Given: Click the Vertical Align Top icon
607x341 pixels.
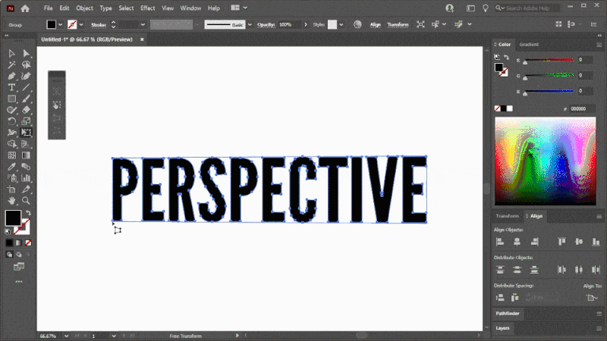Looking at the screenshot, I should coord(561,242).
